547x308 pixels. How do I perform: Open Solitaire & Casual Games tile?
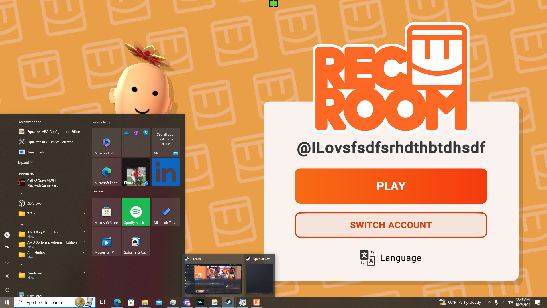coord(136,242)
